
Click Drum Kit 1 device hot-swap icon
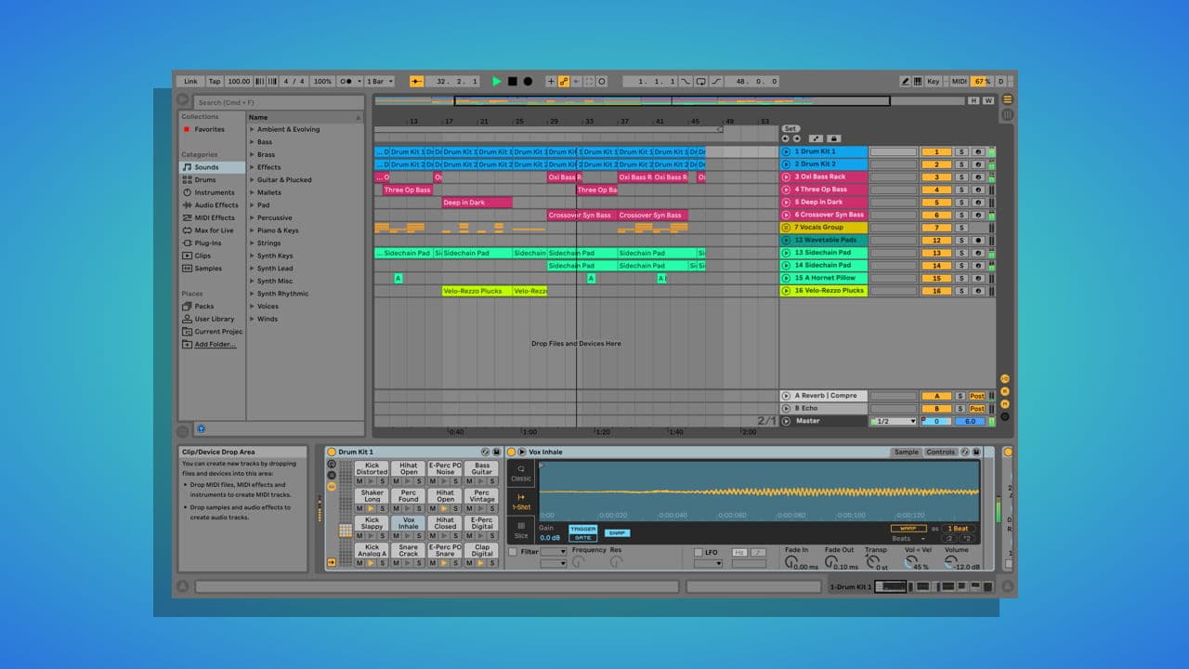coord(485,452)
